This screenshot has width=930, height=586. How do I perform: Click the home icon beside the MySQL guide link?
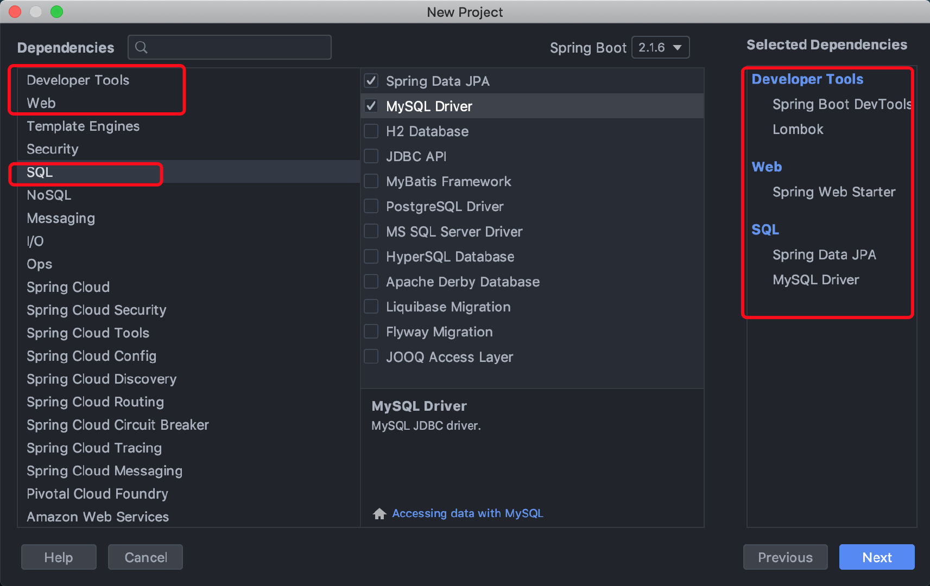pyautogui.click(x=379, y=513)
